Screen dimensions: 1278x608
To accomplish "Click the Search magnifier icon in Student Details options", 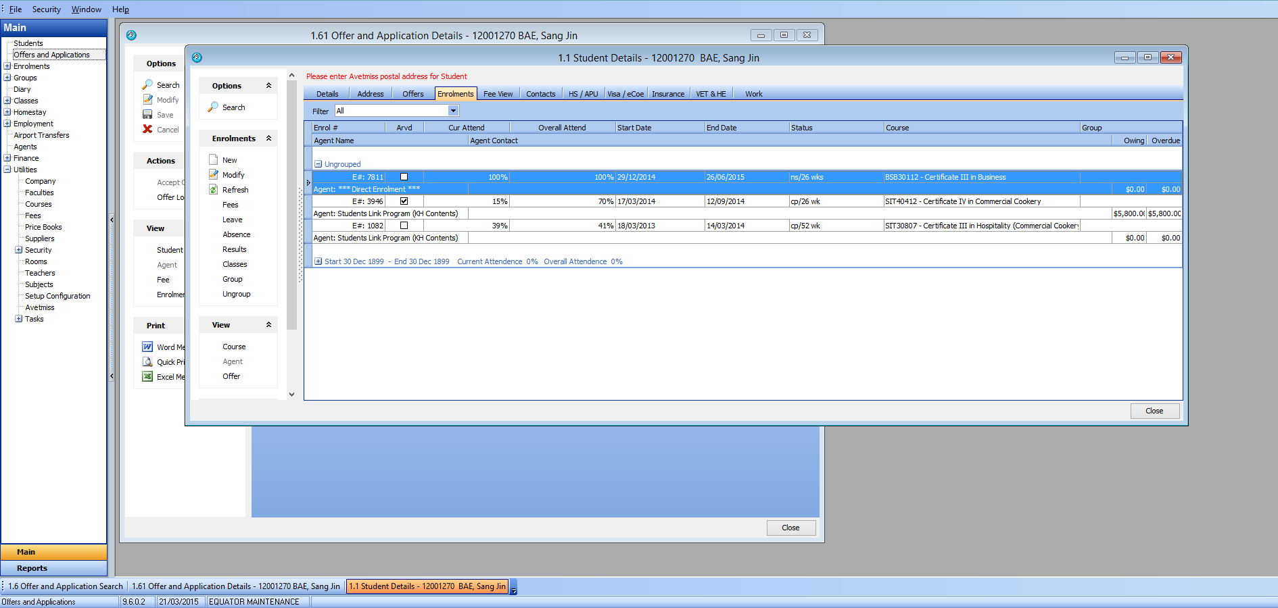I will [x=214, y=107].
